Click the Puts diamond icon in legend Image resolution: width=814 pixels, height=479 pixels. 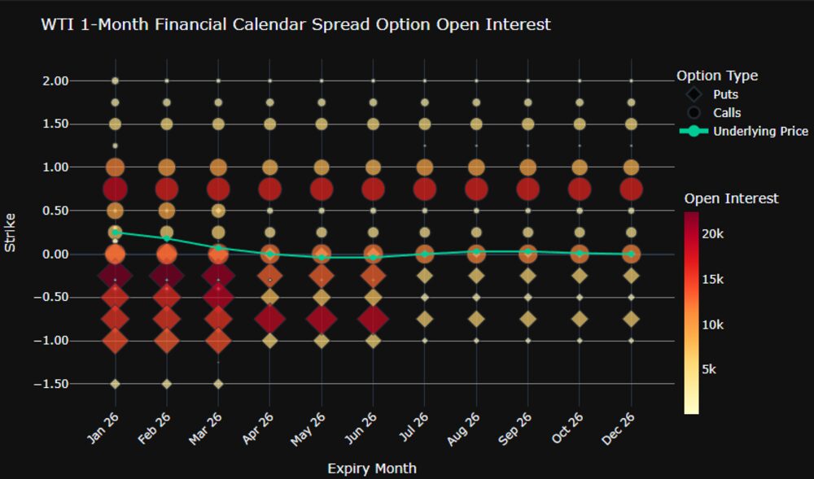point(694,94)
